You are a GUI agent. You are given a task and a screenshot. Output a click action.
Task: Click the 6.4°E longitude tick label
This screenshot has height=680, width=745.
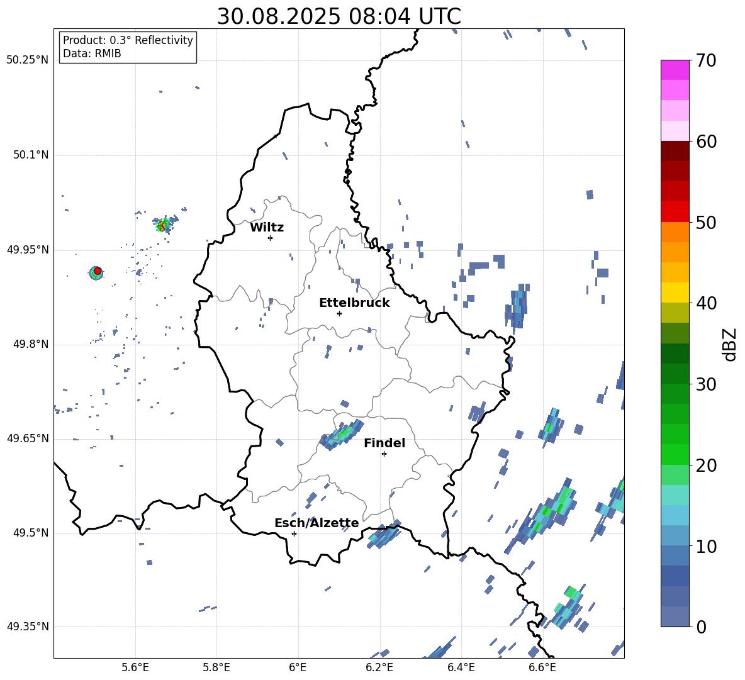tap(461, 667)
